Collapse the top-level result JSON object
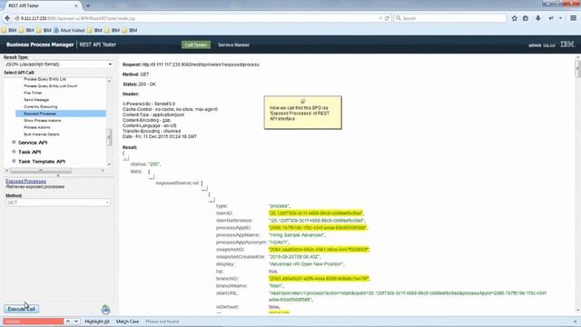 [126, 159]
